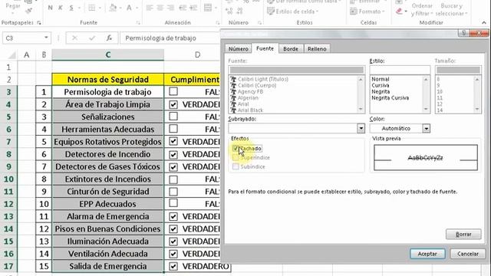This screenshot has width=491, height=276.
Task: Collapse the ribbon with the chevron
Action: pos(484,22)
